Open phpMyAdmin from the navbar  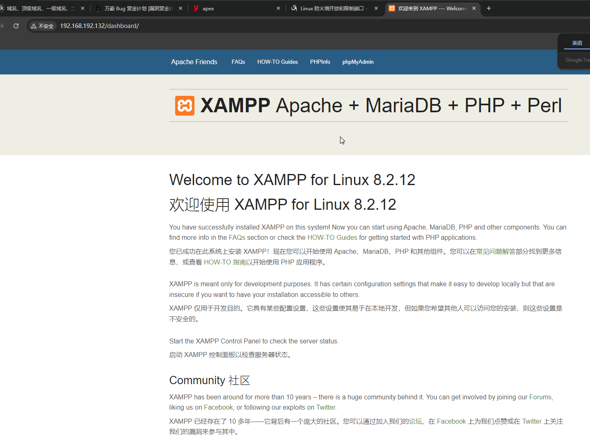click(358, 62)
